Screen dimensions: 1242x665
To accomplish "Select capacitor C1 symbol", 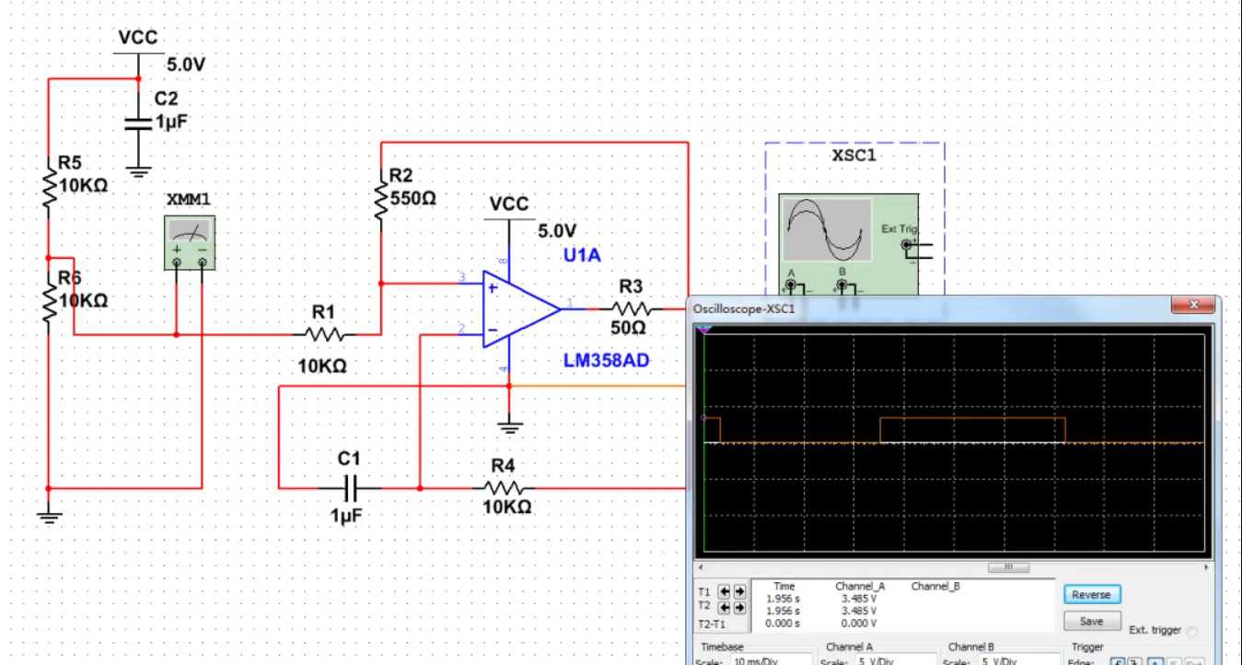I will point(349,487).
